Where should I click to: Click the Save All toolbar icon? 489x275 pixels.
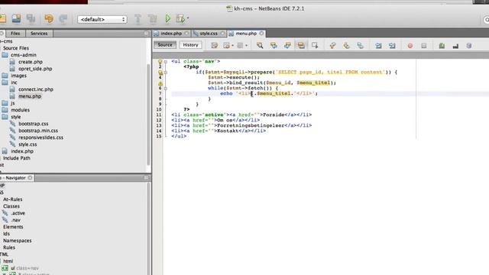coord(31,18)
